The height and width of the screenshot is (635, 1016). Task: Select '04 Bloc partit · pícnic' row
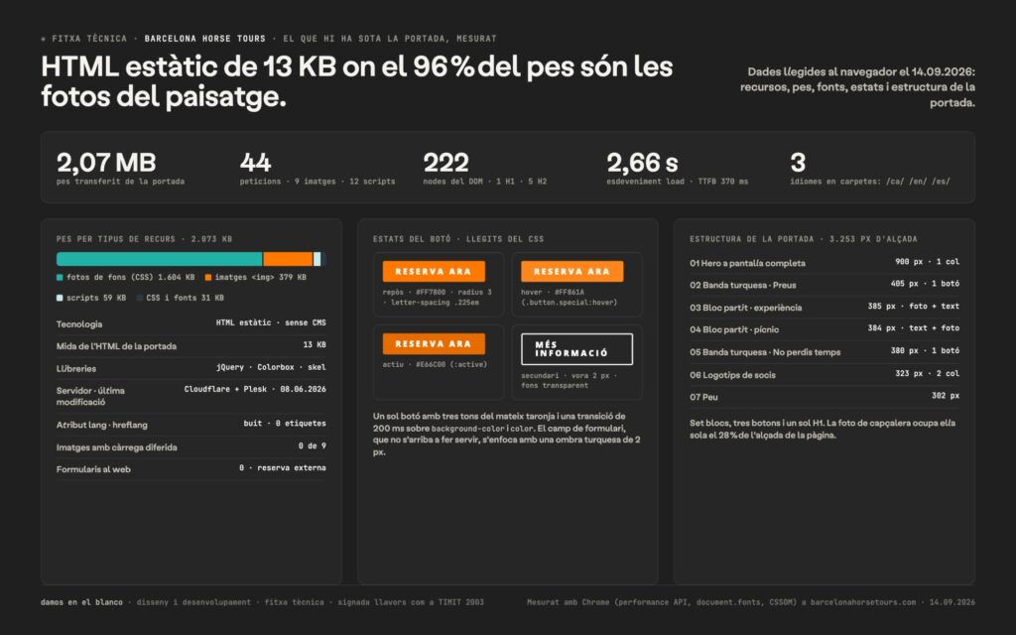[825, 329]
